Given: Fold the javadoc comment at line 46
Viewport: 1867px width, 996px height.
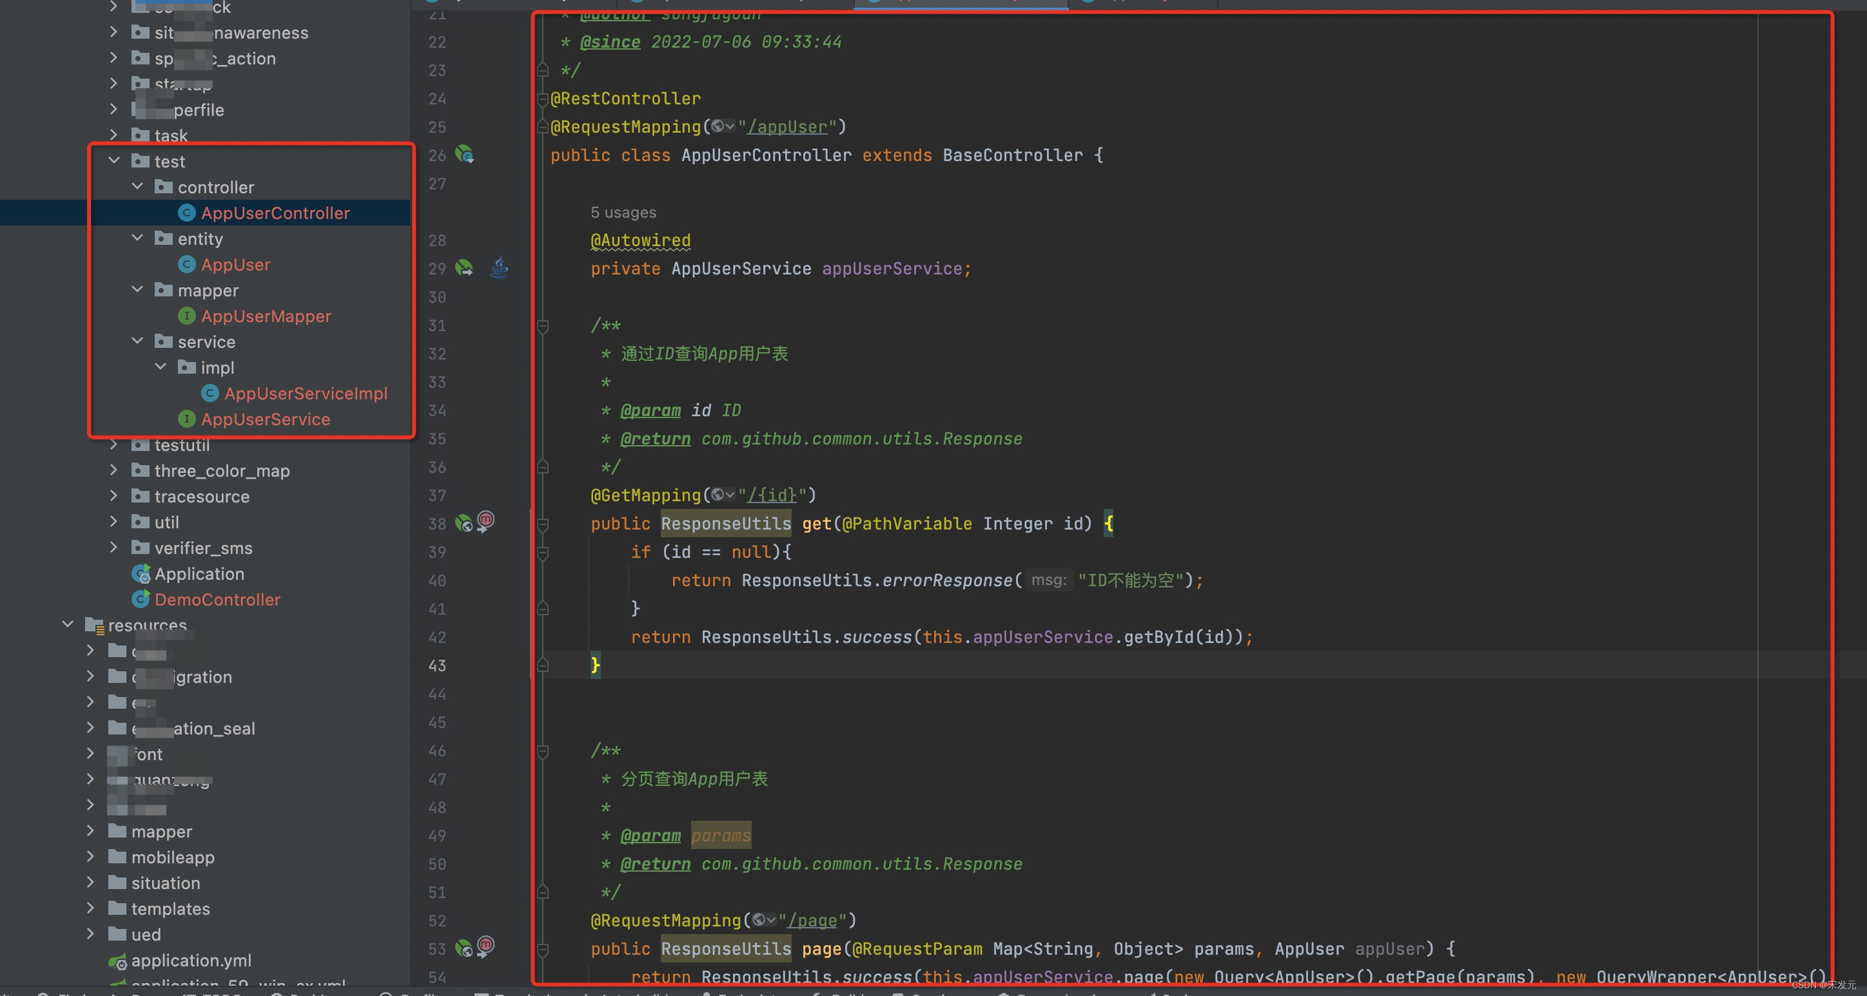Looking at the screenshot, I should pos(543,751).
